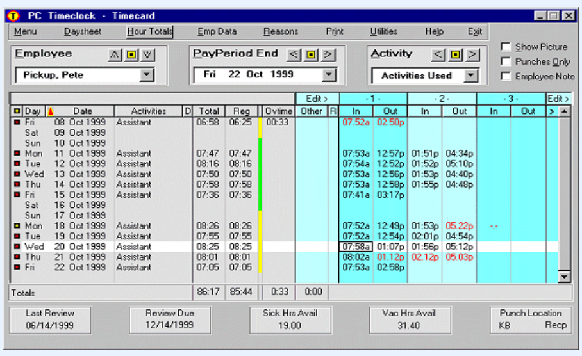Click red marker on Thu 14 Oct row
The image size is (582, 356).
click(x=17, y=184)
